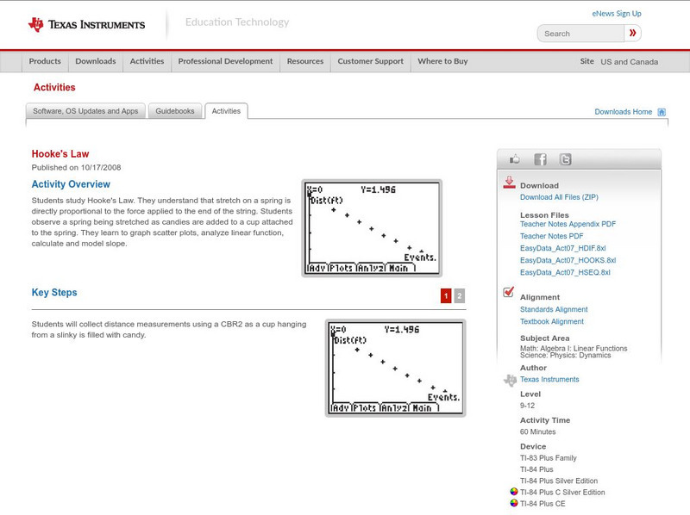Click the Alignment checkmark icon
The image size is (690, 515).
[x=508, y=292]
